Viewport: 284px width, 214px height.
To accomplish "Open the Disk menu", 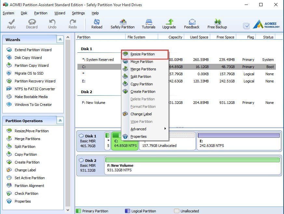I will click(x=24, y=13).
